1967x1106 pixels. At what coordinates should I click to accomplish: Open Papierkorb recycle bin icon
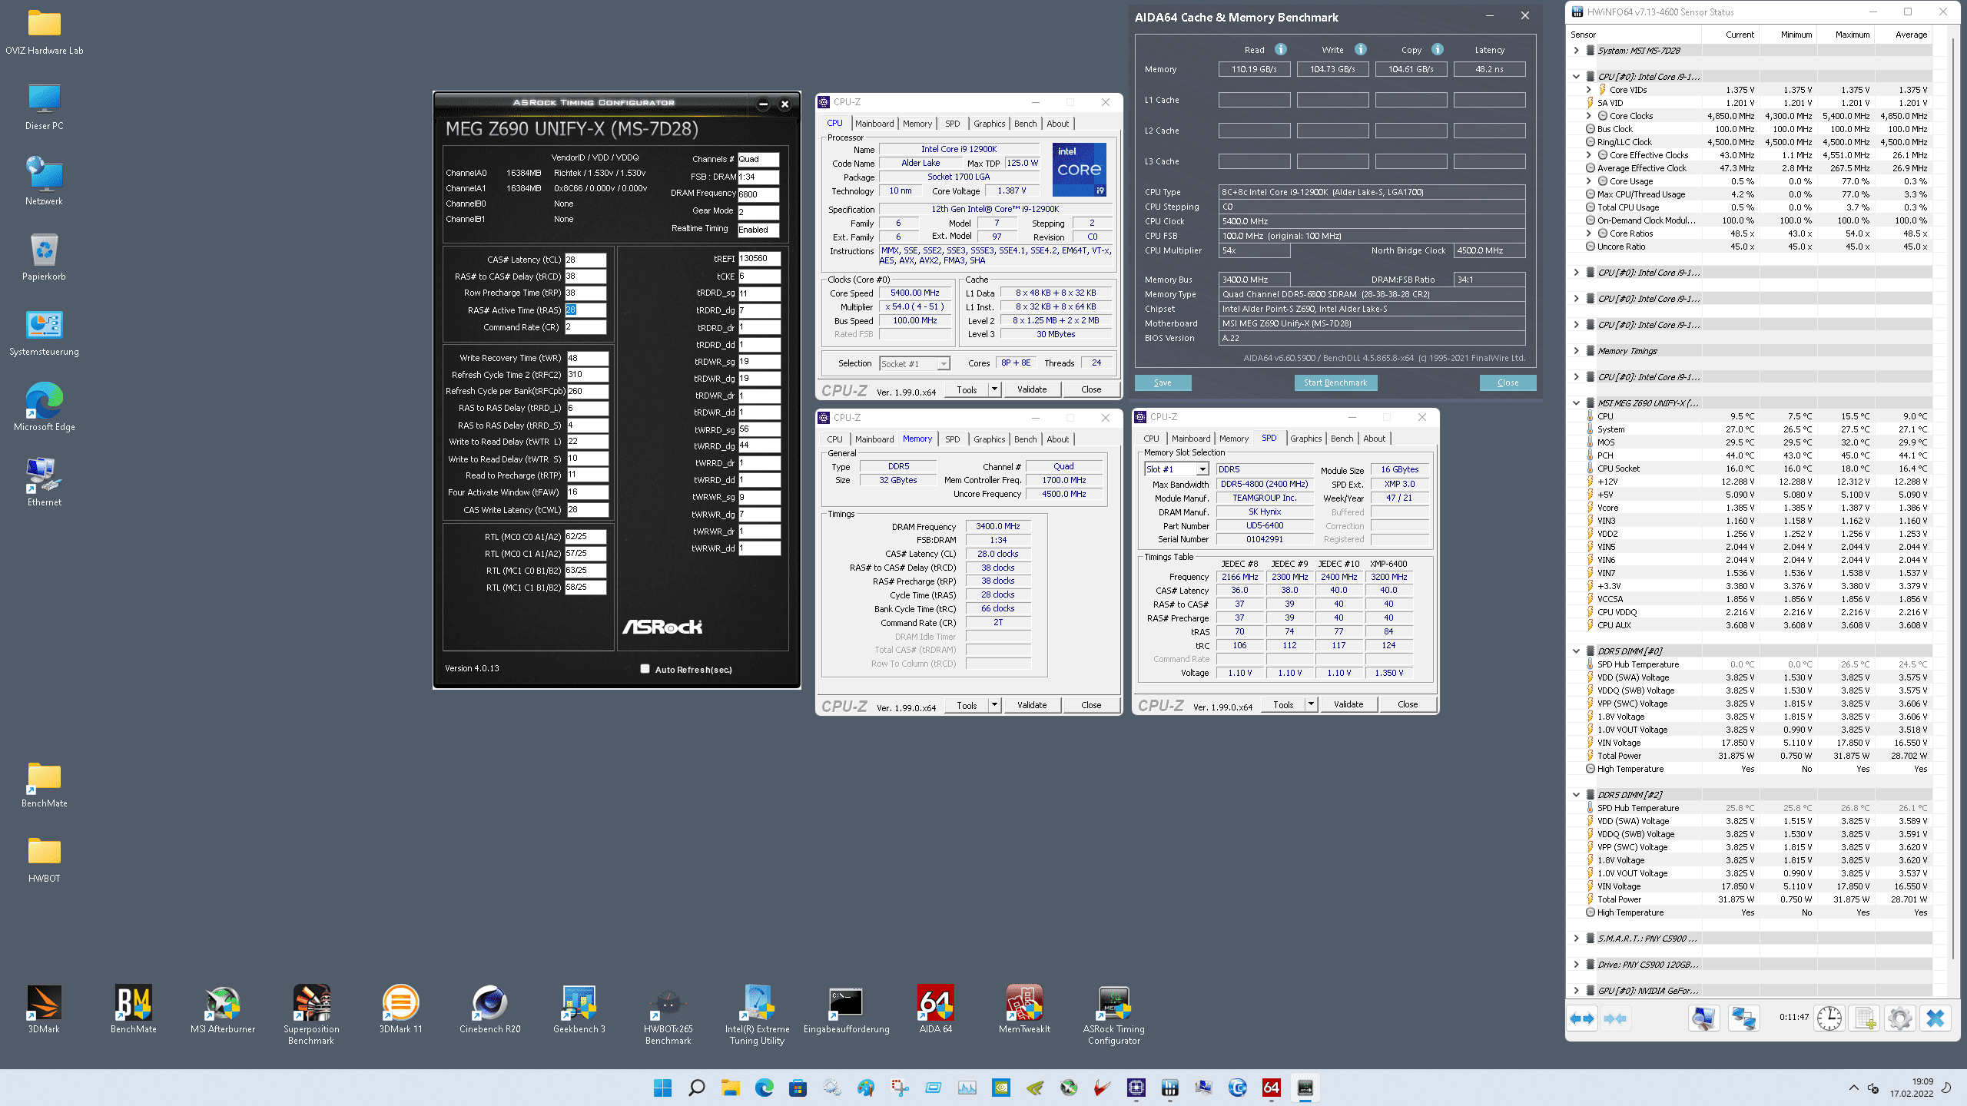[x=44, y=257]
